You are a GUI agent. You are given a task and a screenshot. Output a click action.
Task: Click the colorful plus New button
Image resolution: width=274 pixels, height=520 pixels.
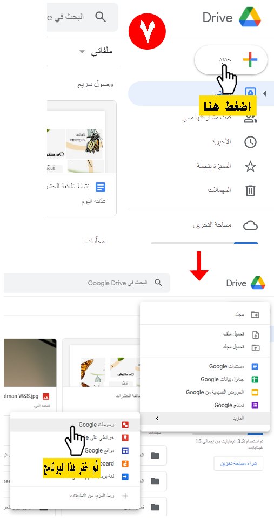[x=231, y=60]
